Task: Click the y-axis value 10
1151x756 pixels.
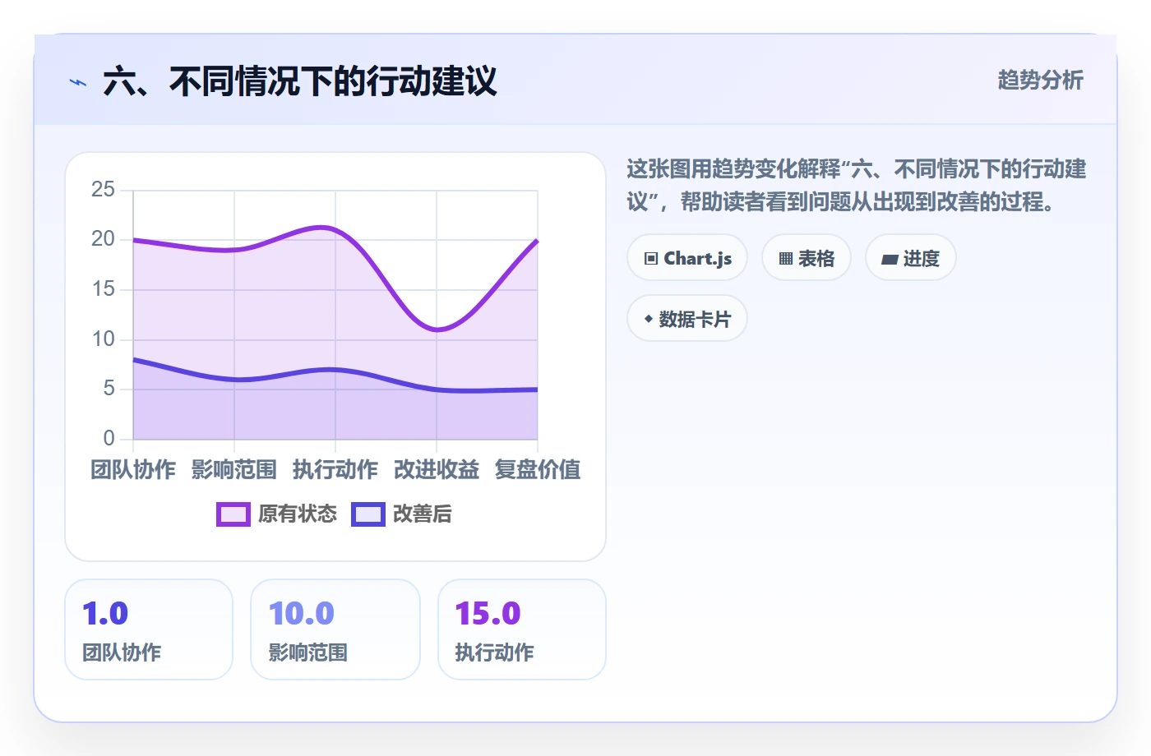Action: [104, 339]
